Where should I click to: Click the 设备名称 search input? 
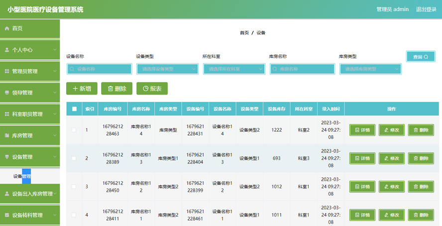click(x=99, y=69)
